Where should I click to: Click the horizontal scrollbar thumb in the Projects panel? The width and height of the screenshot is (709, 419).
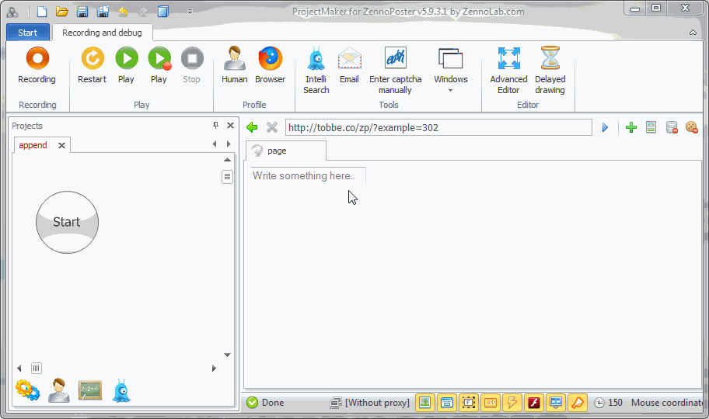tap(37, 369)
